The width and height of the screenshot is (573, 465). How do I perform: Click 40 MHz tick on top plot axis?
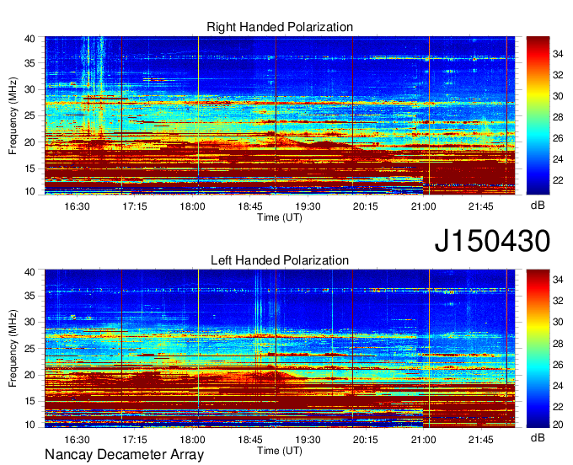click(29, 39)
